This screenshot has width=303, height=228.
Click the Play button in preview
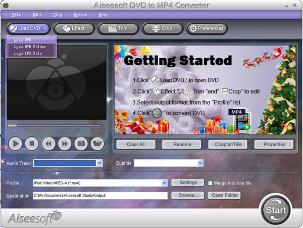click(15, 144)
